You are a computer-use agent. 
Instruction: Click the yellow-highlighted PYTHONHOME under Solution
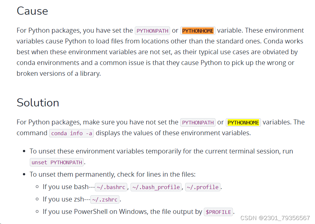tap(243, 122)
